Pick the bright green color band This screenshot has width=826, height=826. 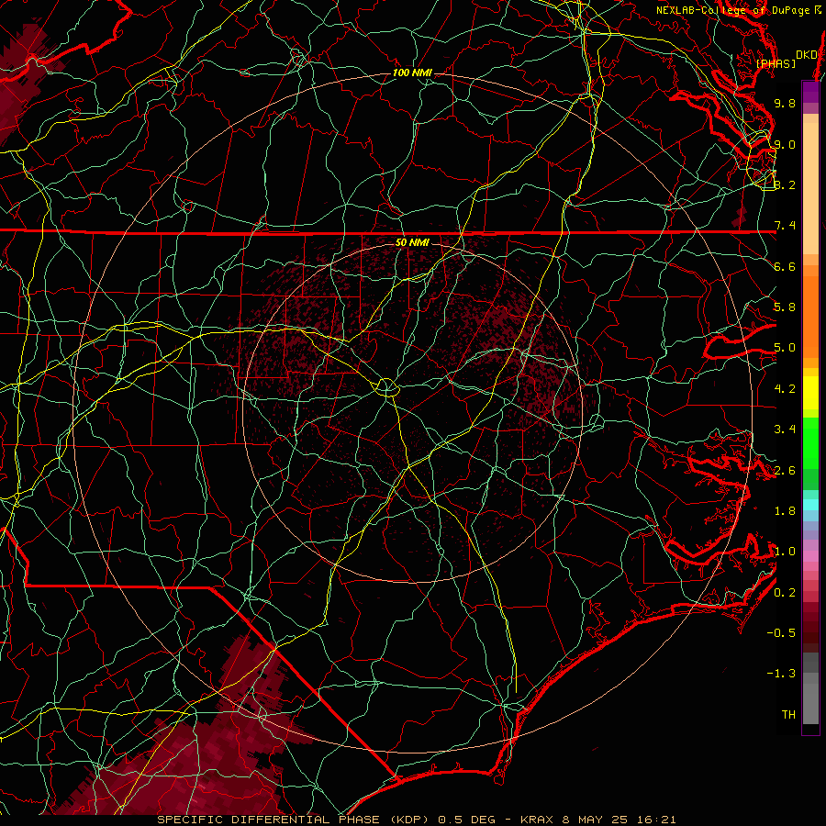coord(810,443)
